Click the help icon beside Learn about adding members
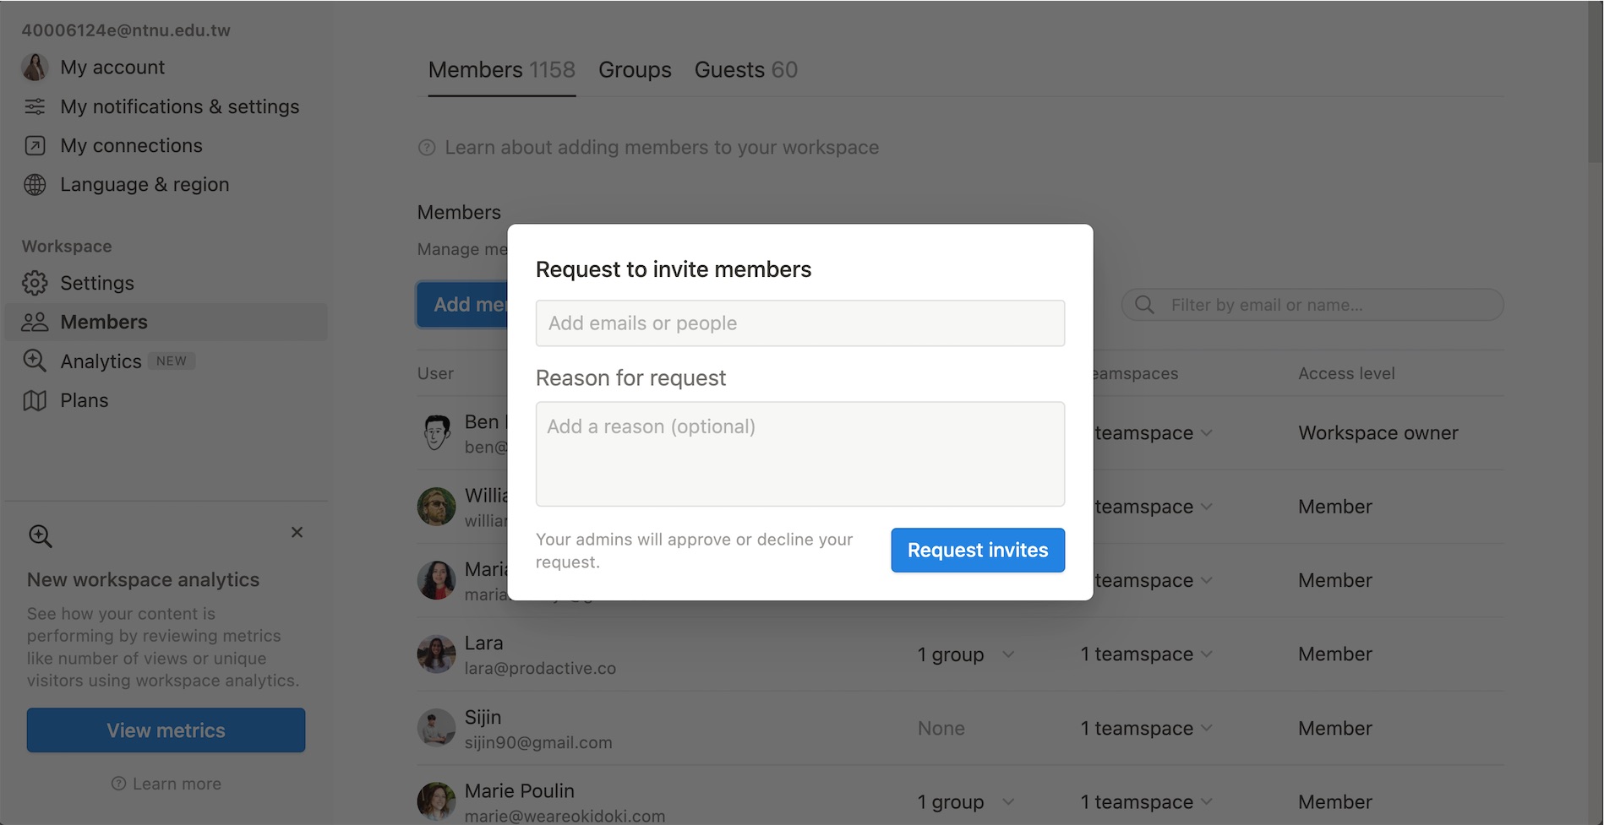The image size is (1604, 825). click(x=427, y=148)
